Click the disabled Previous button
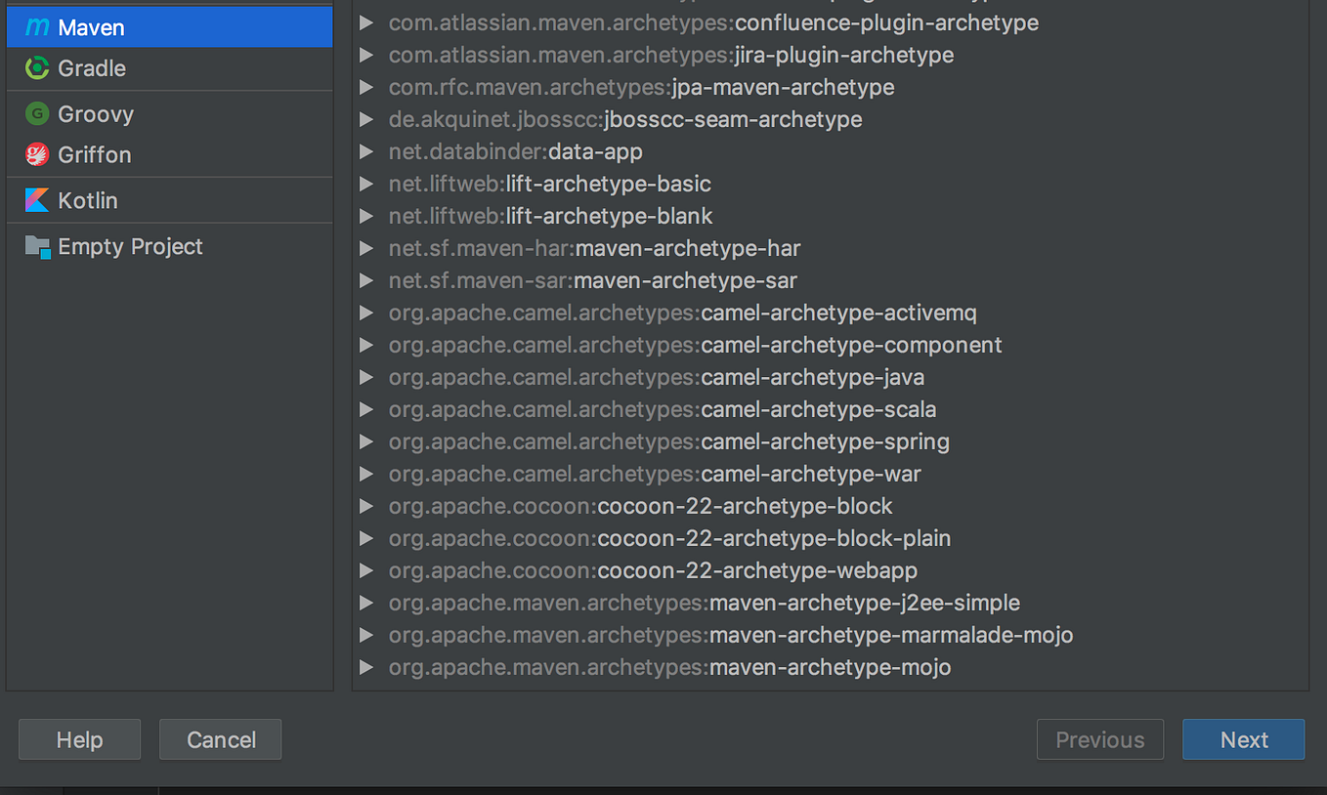1327x795 pixels. (1099, 739)
